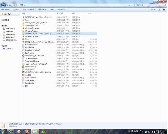Image resolution: width=168 pixels, height=134 pixels.
Task: Select WinRAR 3.9 (32bit+64bit+Protable) application icon
Action: pos(23,72)
